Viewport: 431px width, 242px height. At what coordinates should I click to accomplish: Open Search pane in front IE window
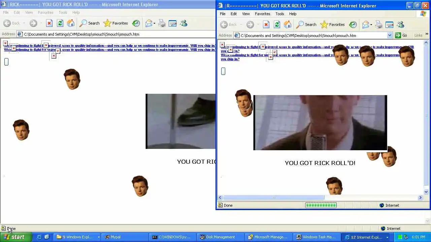(306, 25)
